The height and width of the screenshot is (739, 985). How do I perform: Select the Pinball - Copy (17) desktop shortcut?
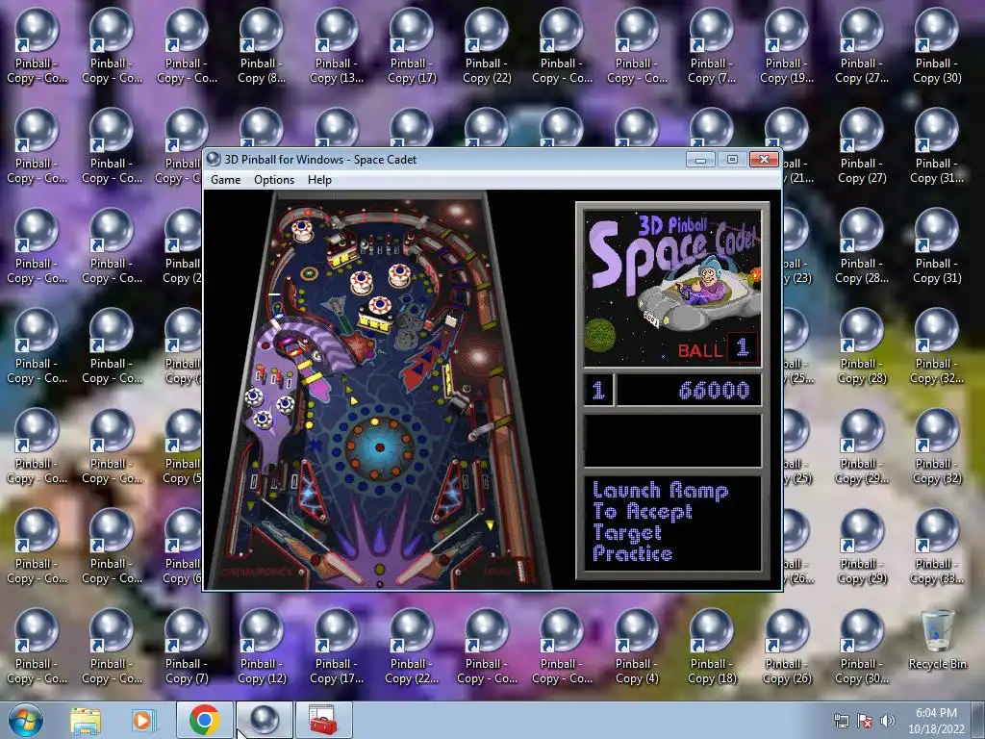pyautogui.click(x=412, y=45)
